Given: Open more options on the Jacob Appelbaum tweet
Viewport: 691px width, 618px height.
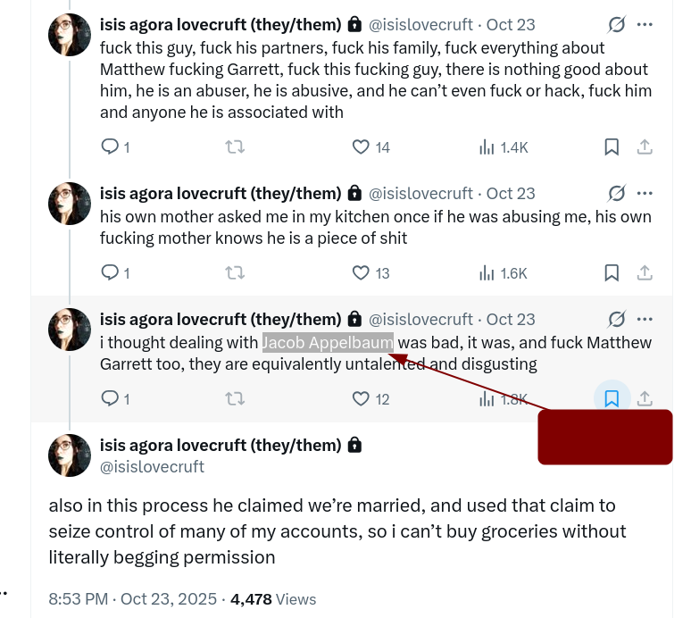Looking at the screenshot, I should 645,319.
